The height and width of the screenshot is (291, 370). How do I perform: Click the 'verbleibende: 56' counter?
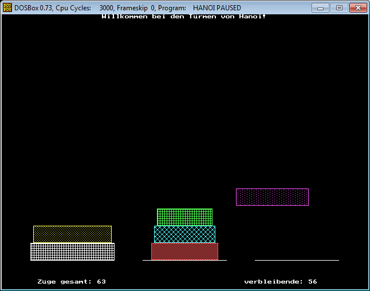click(280, 282)
